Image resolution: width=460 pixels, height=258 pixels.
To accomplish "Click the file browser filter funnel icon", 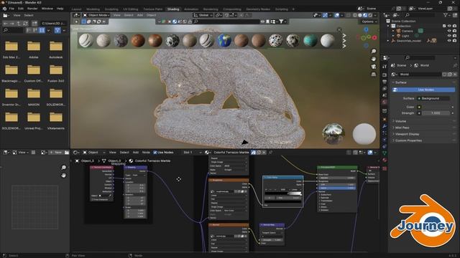I will point(57,30).
